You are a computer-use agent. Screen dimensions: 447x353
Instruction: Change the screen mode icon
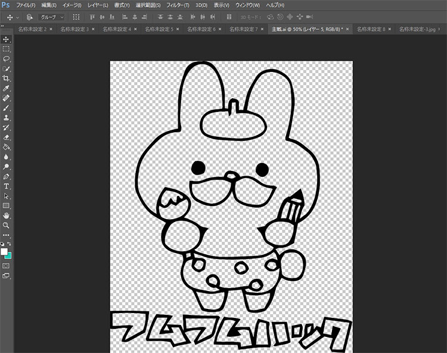[x=6, y=276]
